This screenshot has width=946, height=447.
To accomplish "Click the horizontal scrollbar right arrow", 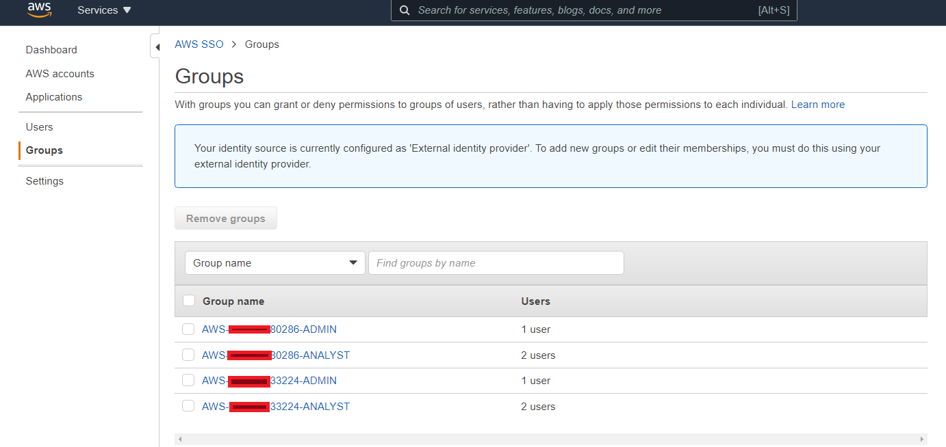I will coord(922,439).
